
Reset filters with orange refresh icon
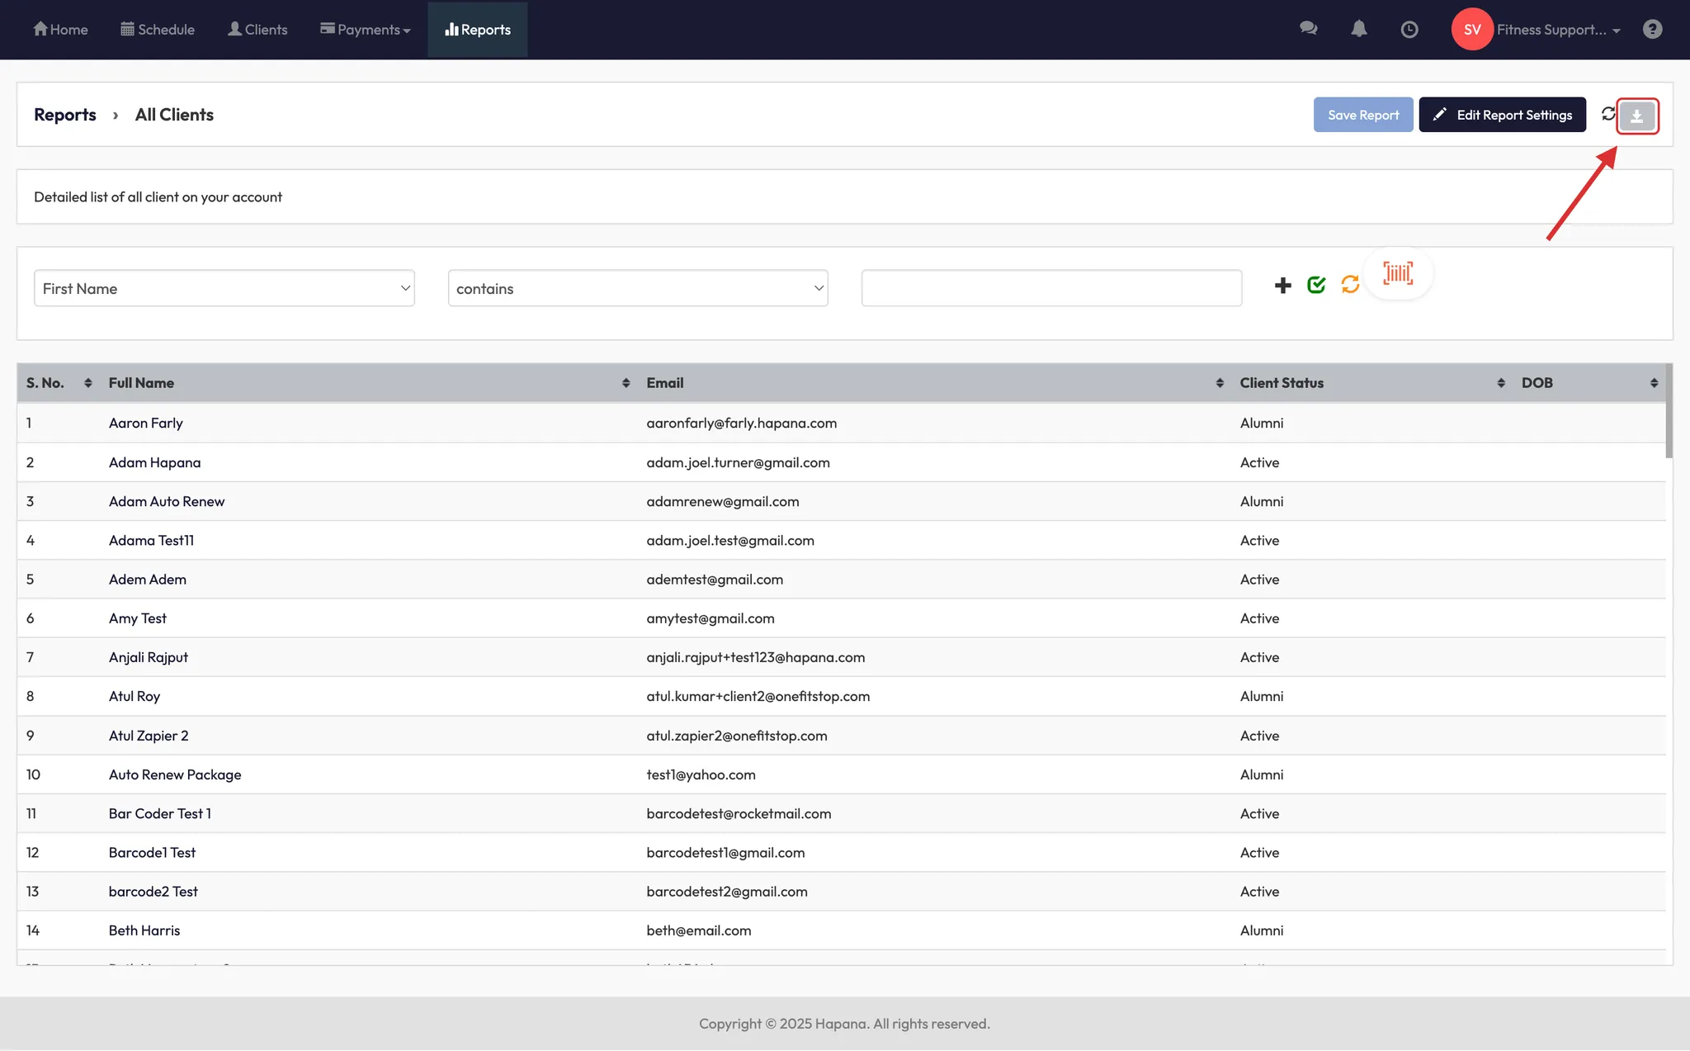[x=1350, y=285]
